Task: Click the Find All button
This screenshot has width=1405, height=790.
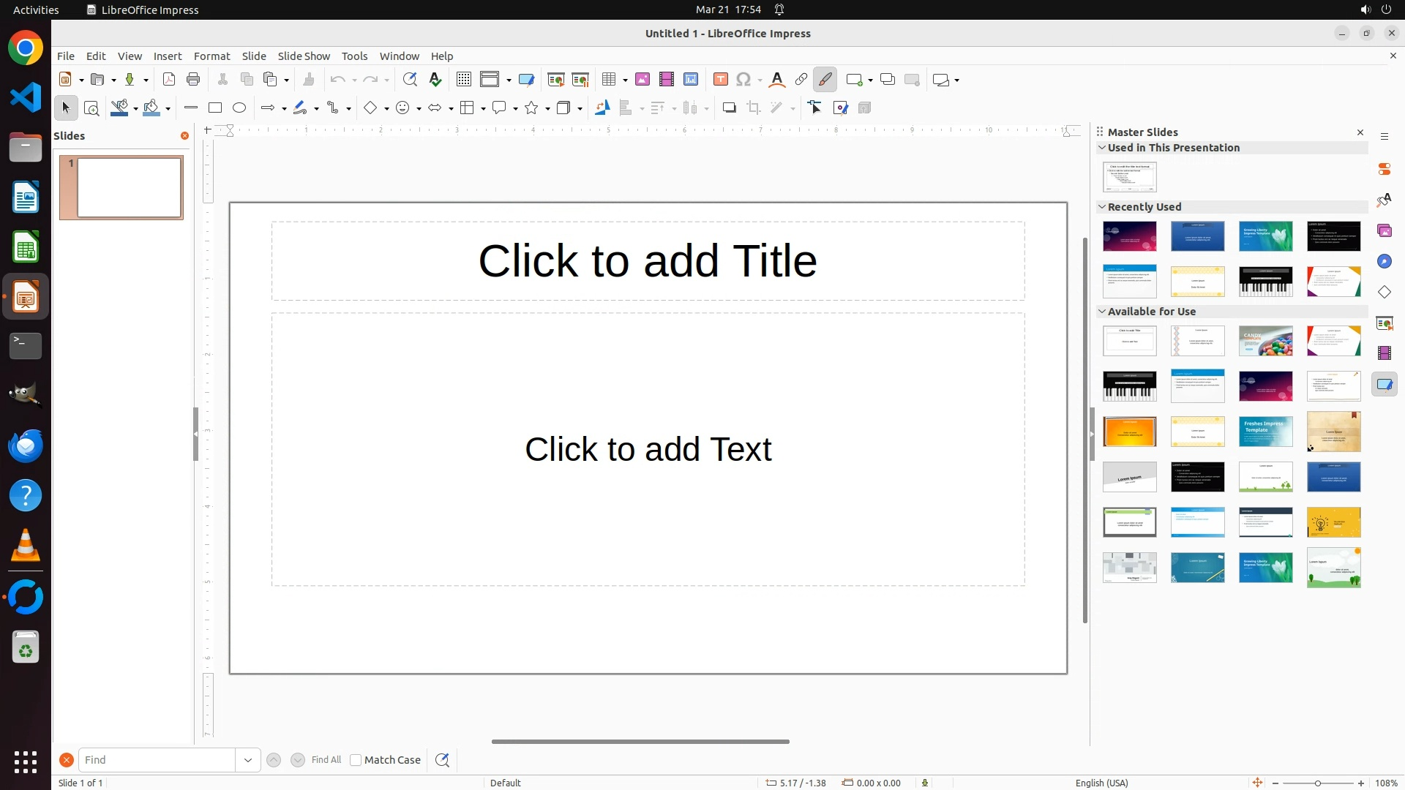Action: (x=326, y=760)
